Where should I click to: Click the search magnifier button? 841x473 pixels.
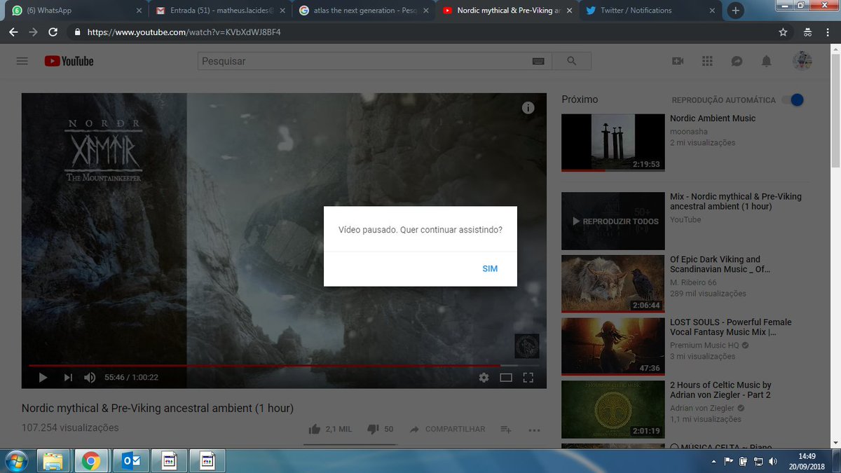[571, 61]
